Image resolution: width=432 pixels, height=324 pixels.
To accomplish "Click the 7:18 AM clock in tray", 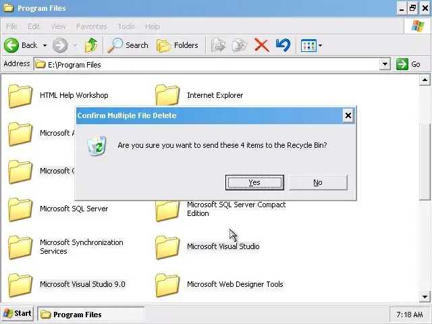I will [410, 315].
